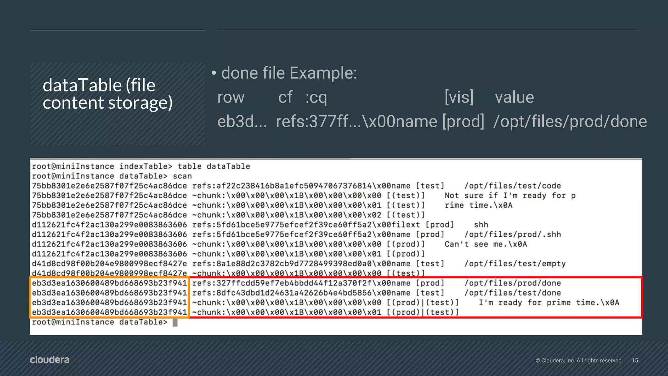This screenshot has width=668, height=376.
Task: Click the example text "refs:377ff...\x00name"
Action: click(357, 121)
